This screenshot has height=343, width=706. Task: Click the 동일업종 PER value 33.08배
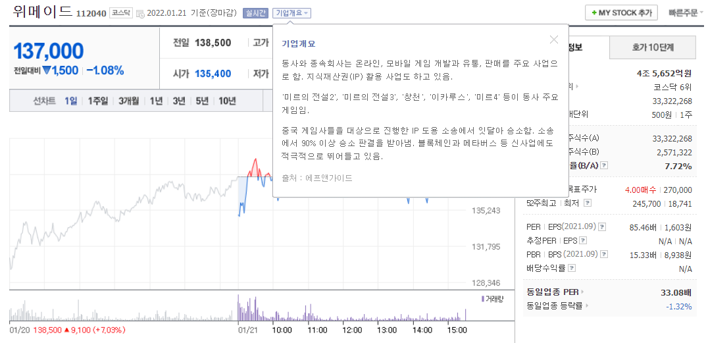676,292
